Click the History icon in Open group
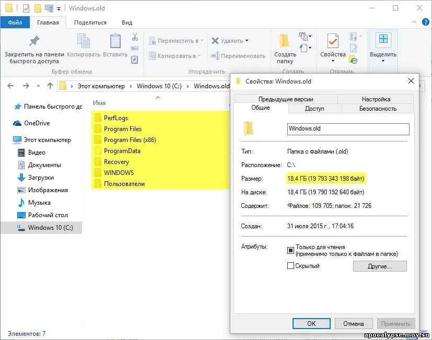The image size is (432, 340). click(x=353, y=60)
